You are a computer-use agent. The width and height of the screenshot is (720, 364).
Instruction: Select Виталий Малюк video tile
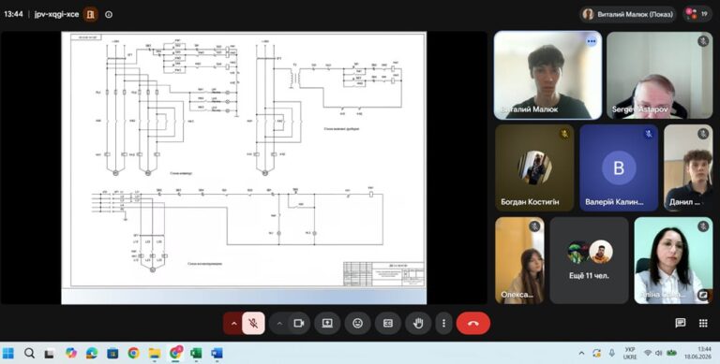click(547, 75)
